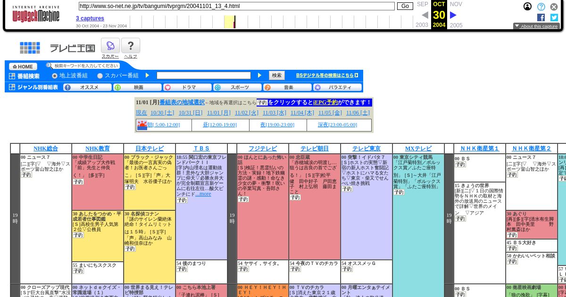Viewport: 566px width, 297px height.
Task: Select the スカパー番組 radio button
Action: 100,75
